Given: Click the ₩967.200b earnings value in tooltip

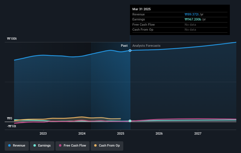Looking at the screenshot, I should click(193, 19).
